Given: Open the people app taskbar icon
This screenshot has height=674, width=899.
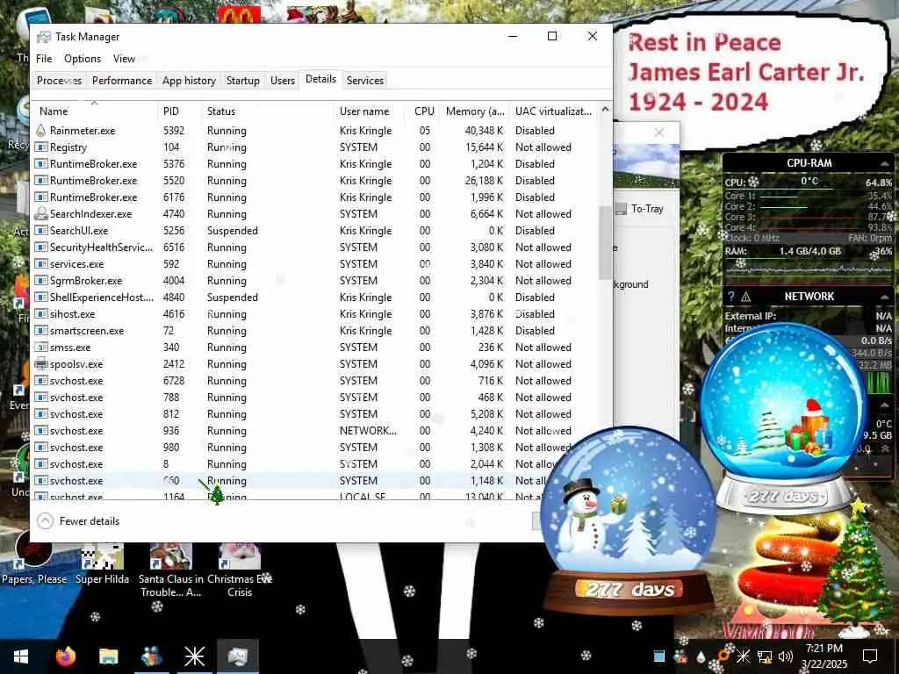Looking at the screenshot, I should 151,656.
